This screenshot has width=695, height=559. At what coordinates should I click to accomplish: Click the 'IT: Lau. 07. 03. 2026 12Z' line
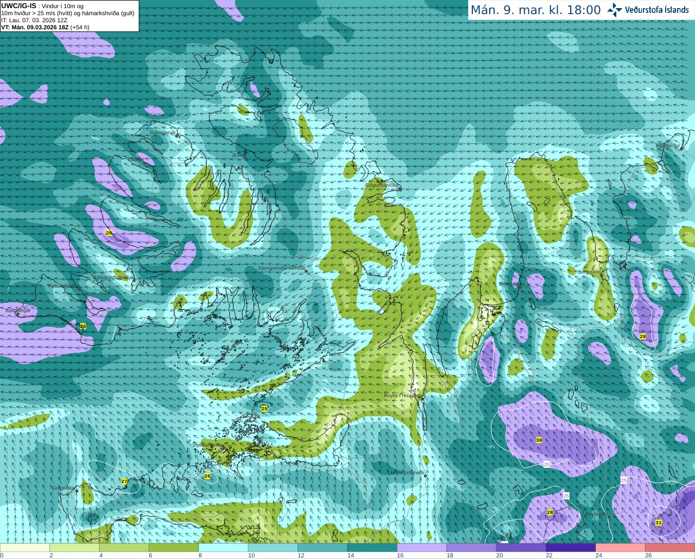click(34, 20)
